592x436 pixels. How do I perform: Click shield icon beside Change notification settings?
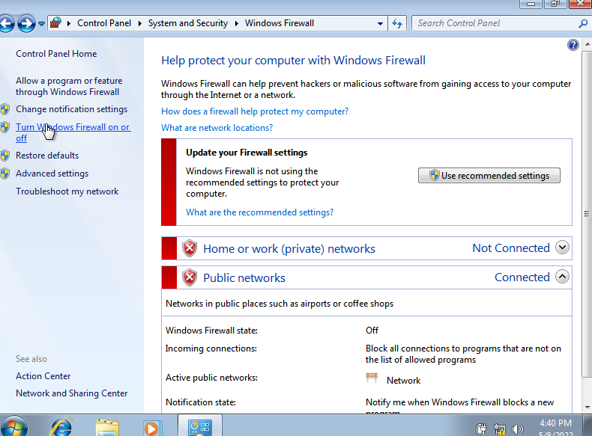[x=5, y=109]
